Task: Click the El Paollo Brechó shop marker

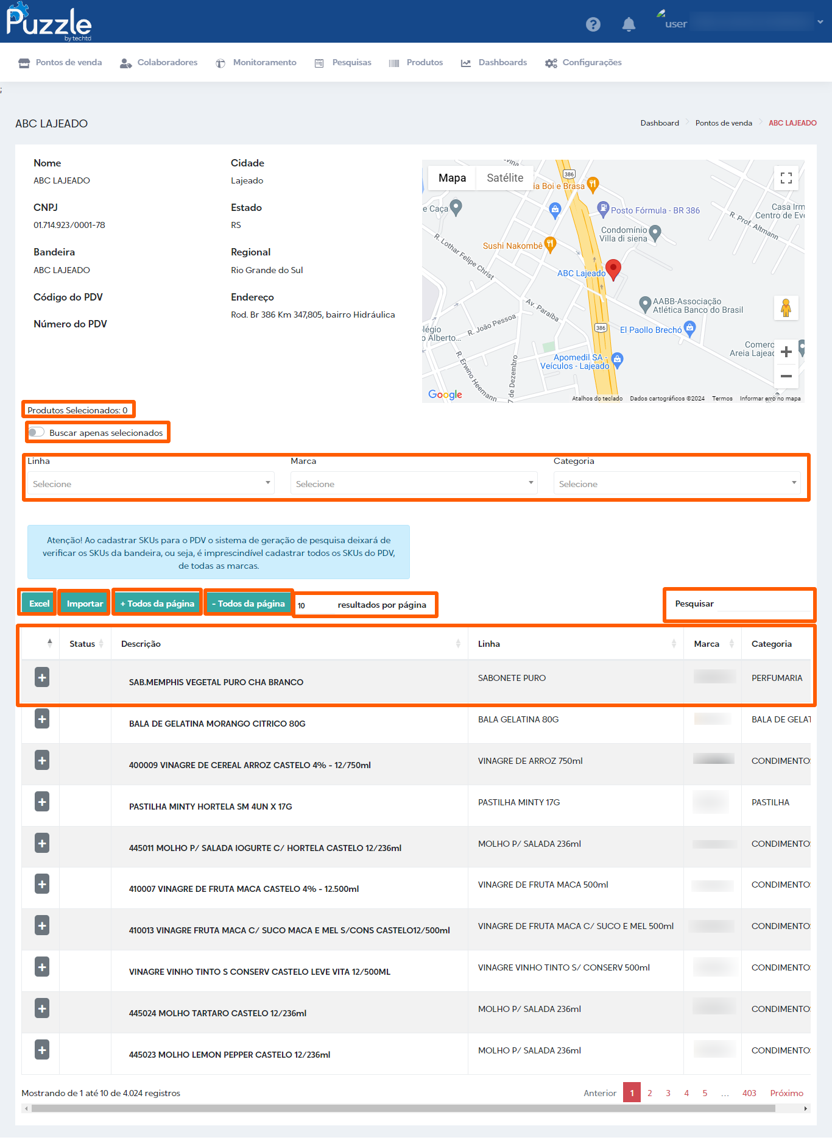Action: tap(689, 329)
